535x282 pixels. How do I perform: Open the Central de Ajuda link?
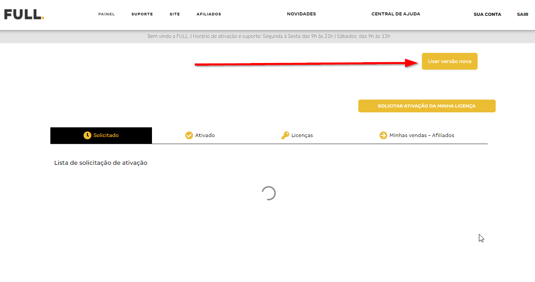point(396,14)
